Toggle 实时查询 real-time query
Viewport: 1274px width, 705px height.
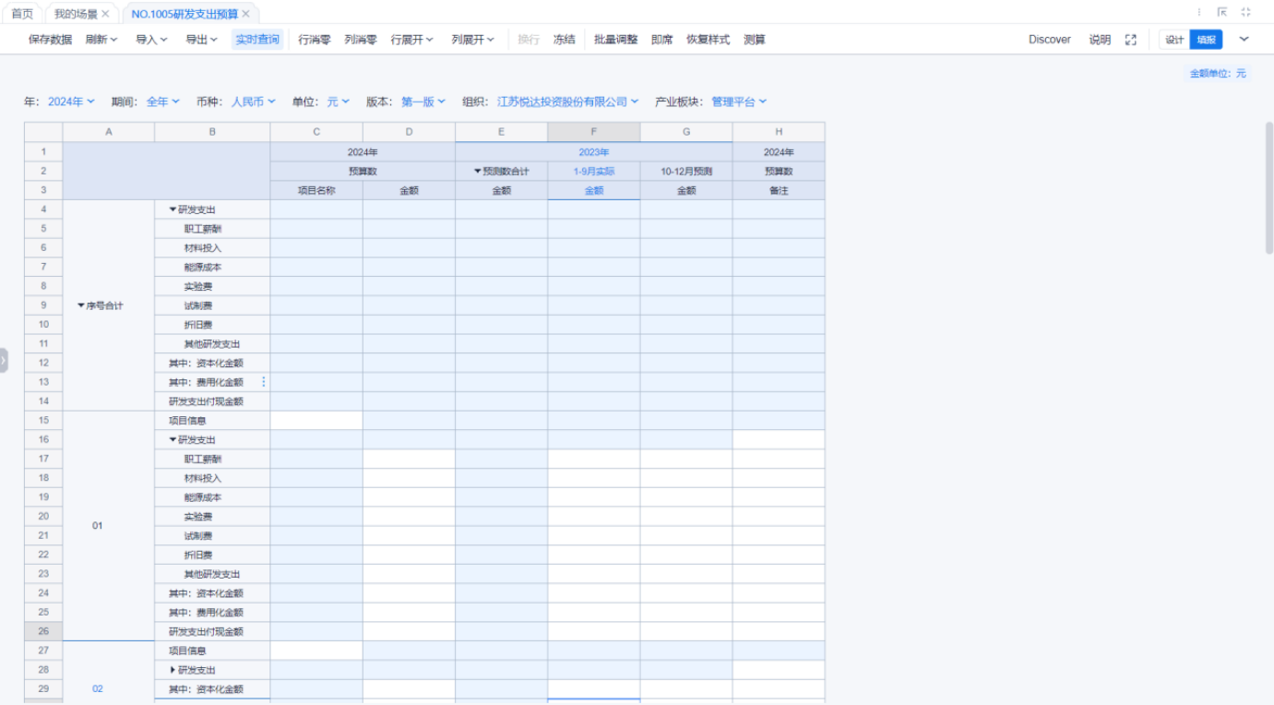pos(256,40)
